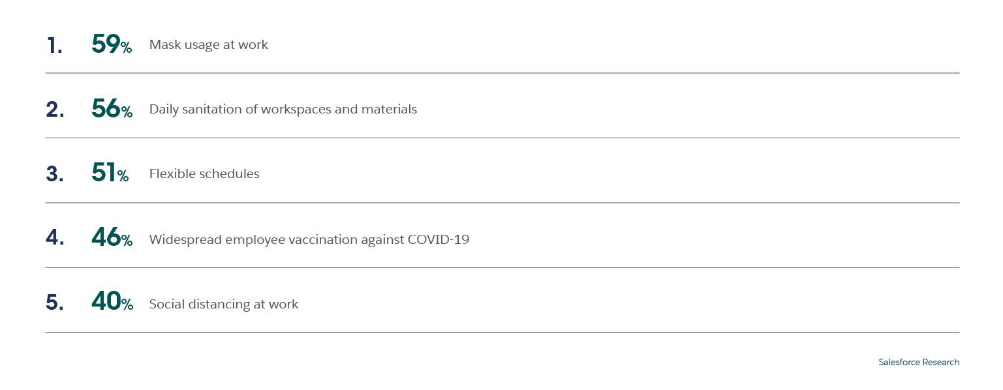The image size is (1003, 390).
Task: Click the rank number 4 label
Action: (x=55, y=239)
